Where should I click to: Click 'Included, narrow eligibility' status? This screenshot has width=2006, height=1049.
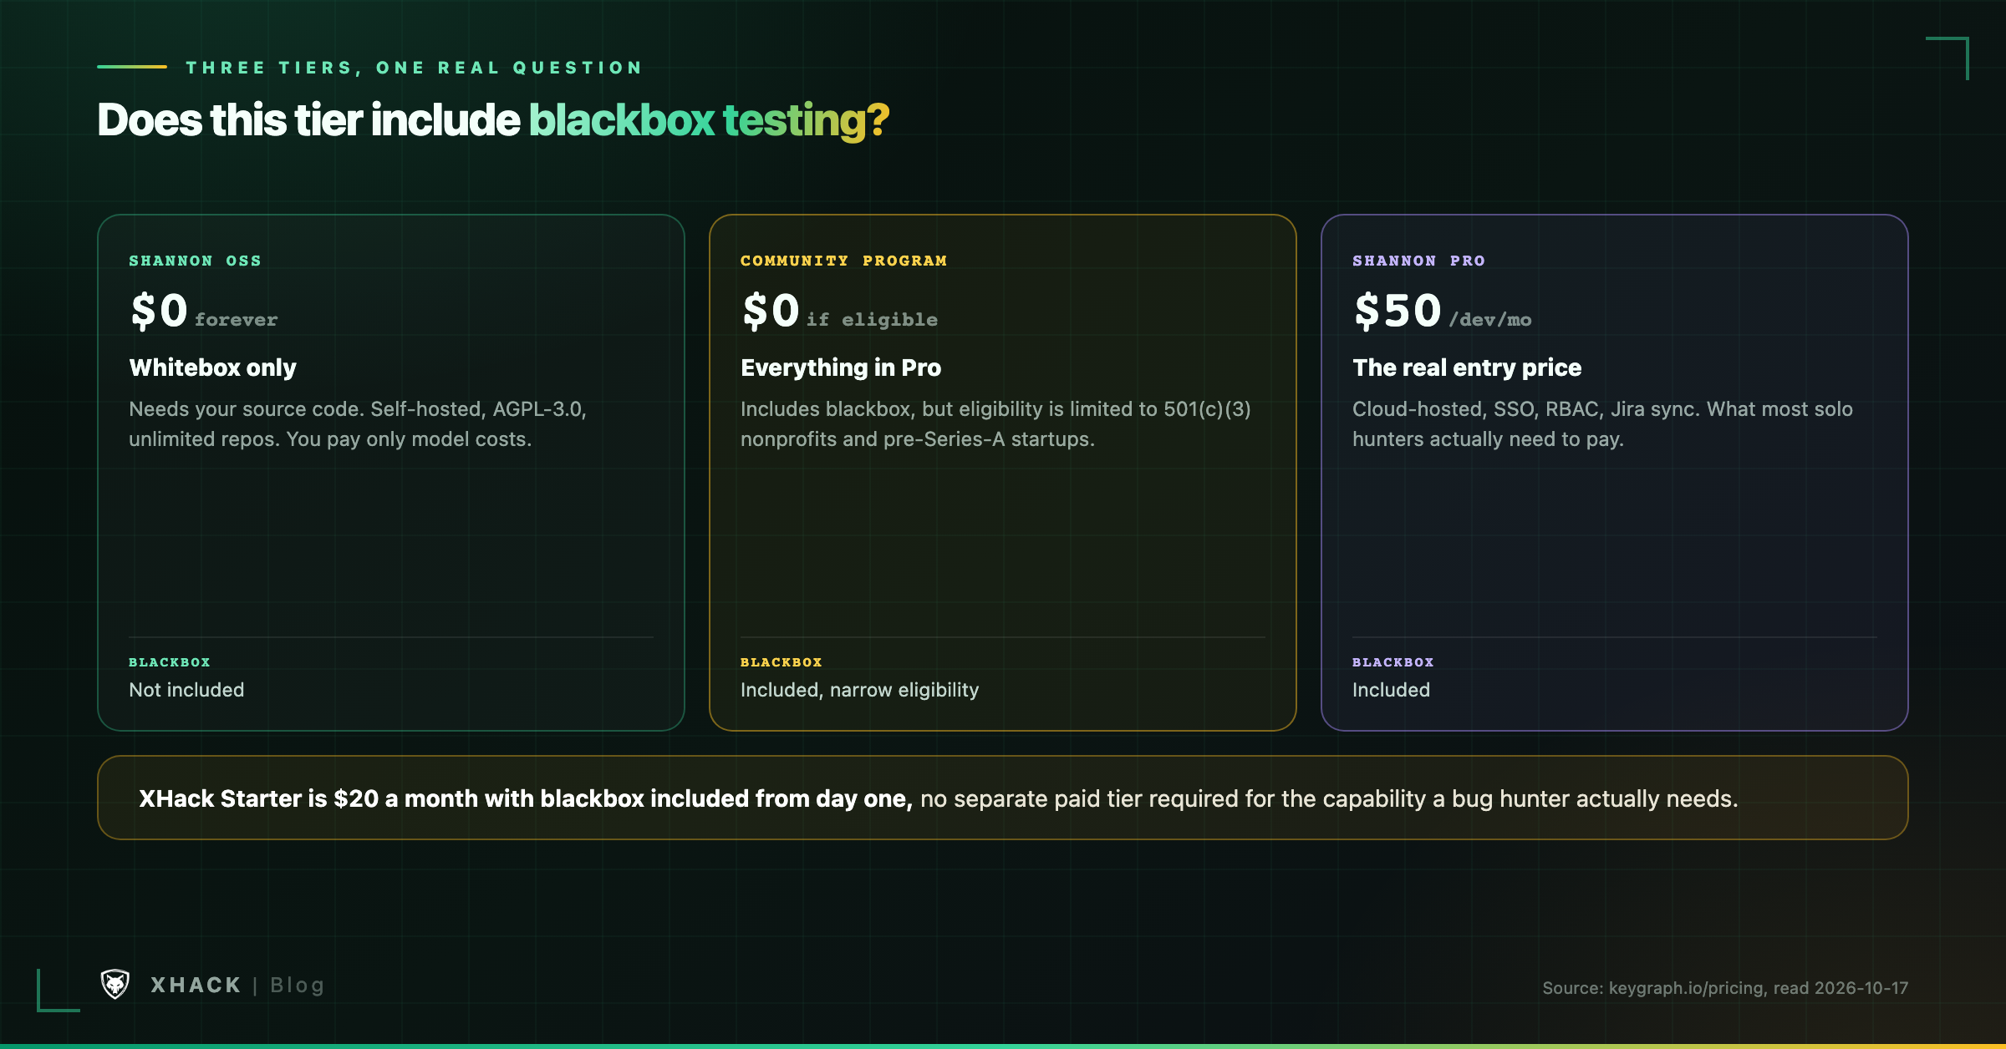click(x=859, y=690)
